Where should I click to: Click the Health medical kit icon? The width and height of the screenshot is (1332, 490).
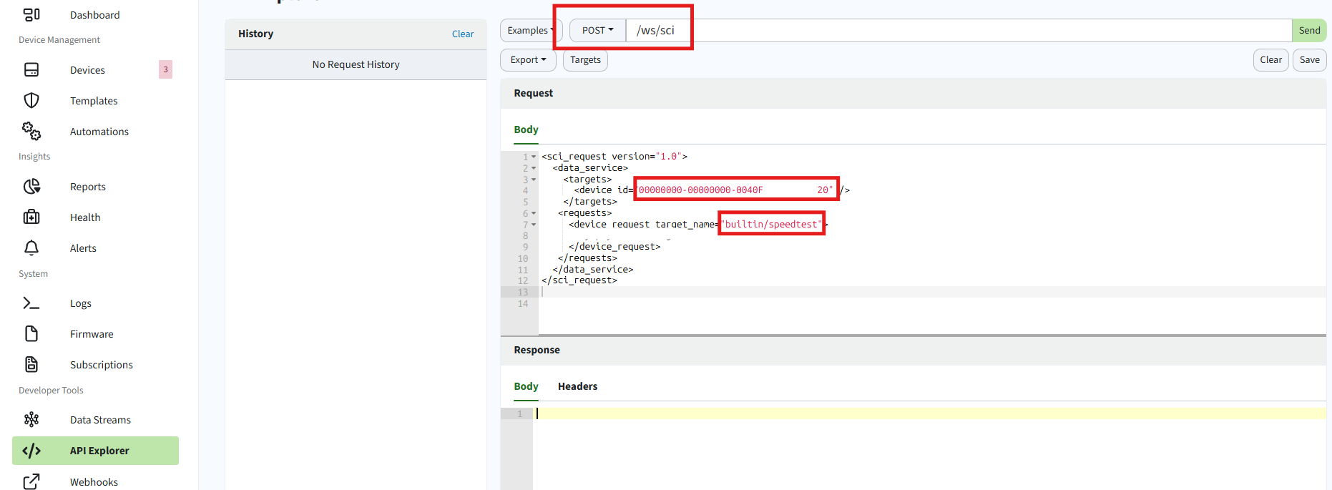tap(31, 217)
